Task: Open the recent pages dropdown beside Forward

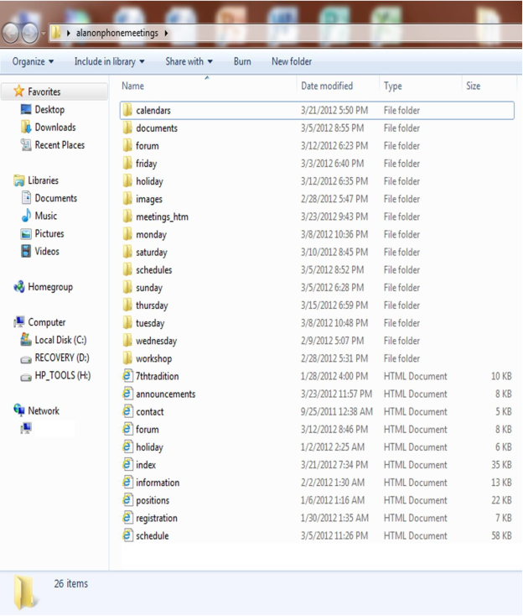Action: click(x=44, y=33)
